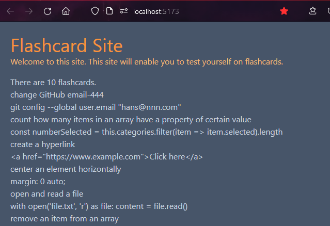Click the starred-tray toolbar icon
This screenshot has width=330, height=226.
312,11
